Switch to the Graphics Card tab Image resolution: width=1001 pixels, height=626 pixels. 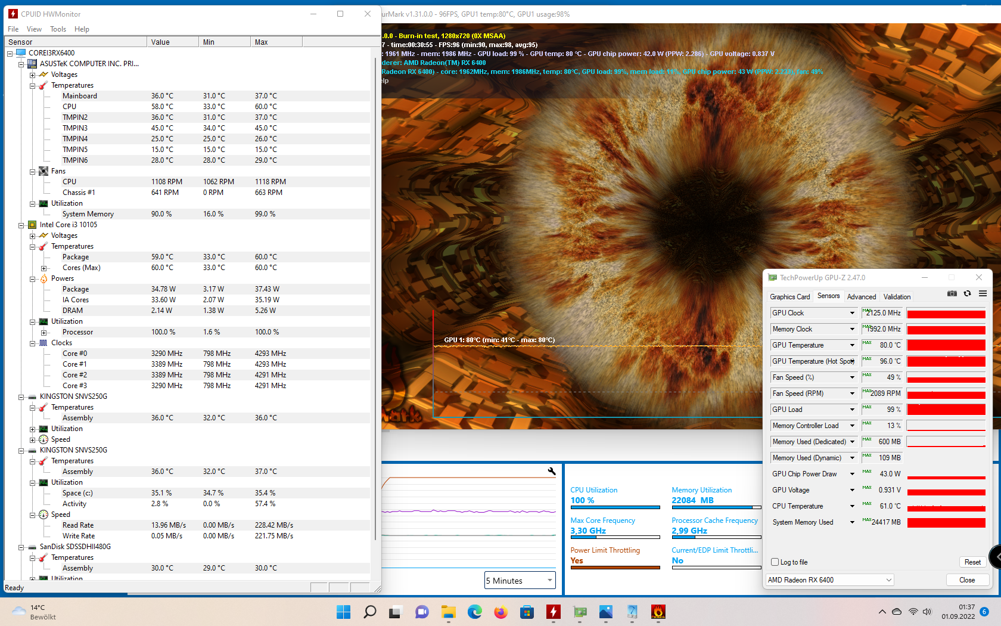point(789,297)
